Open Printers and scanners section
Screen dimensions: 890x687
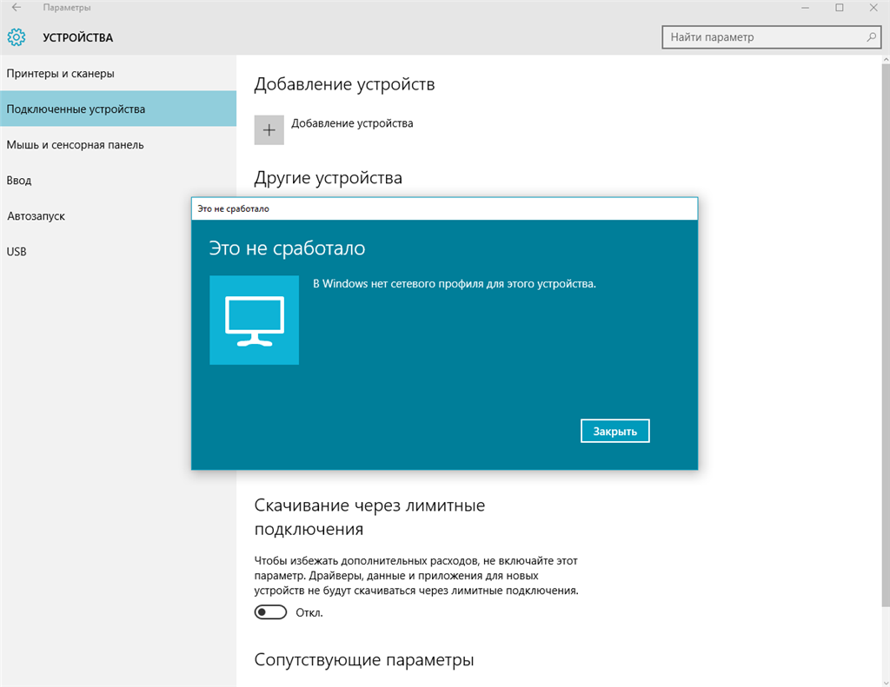[118, 73]
